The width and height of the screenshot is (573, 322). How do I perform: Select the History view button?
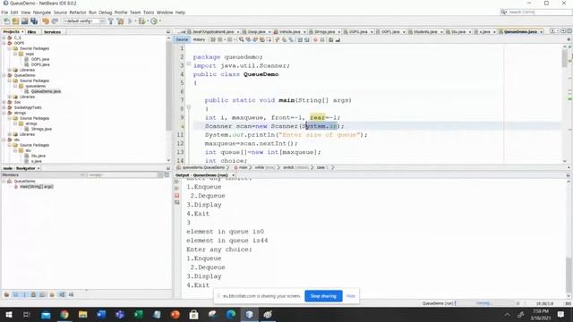pyautogui.click(x=199, y=39)
